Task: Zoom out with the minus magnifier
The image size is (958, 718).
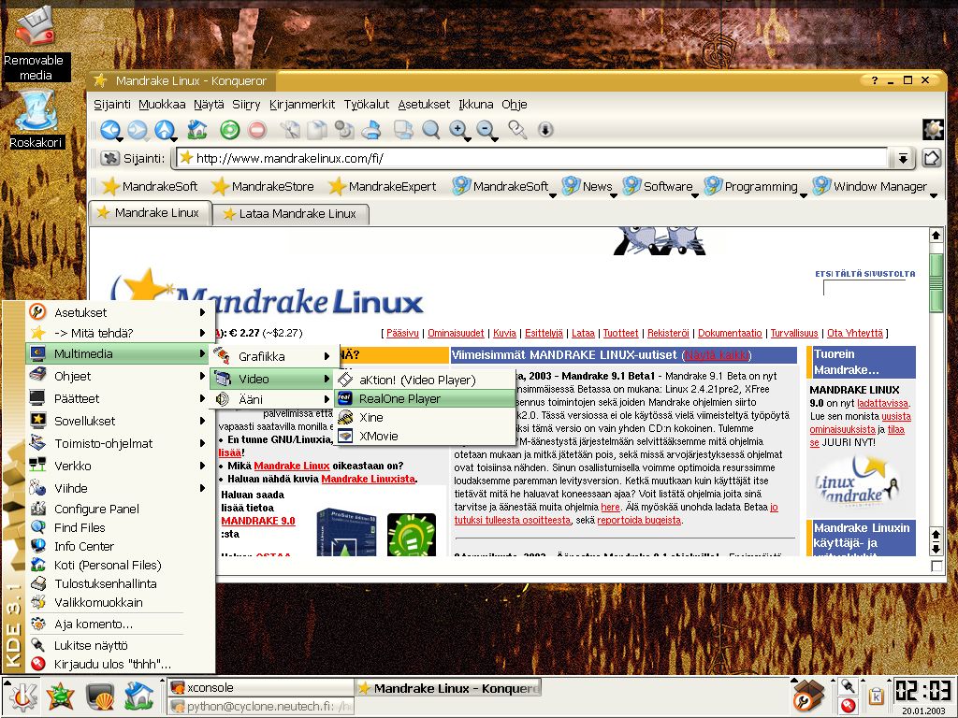Action: 486,129
